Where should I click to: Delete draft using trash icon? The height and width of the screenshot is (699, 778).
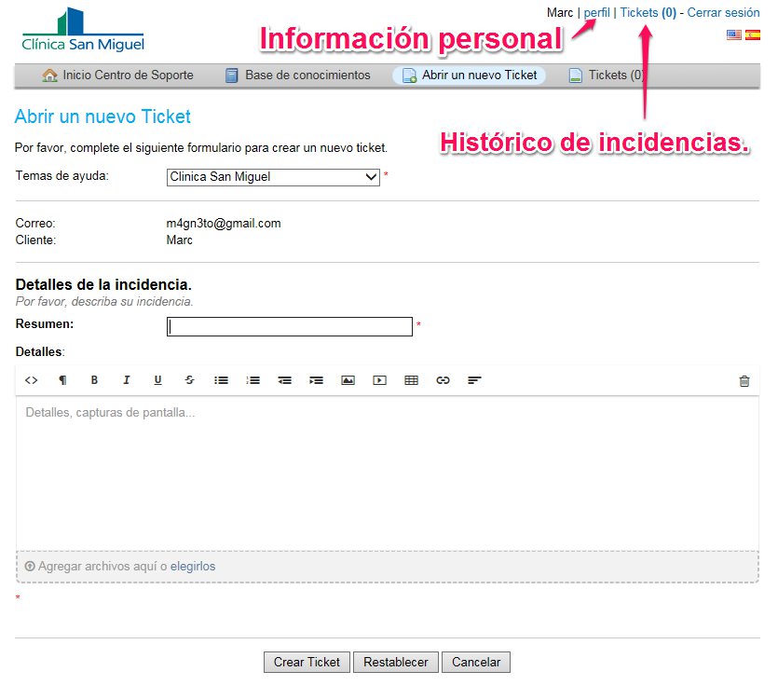744,380
